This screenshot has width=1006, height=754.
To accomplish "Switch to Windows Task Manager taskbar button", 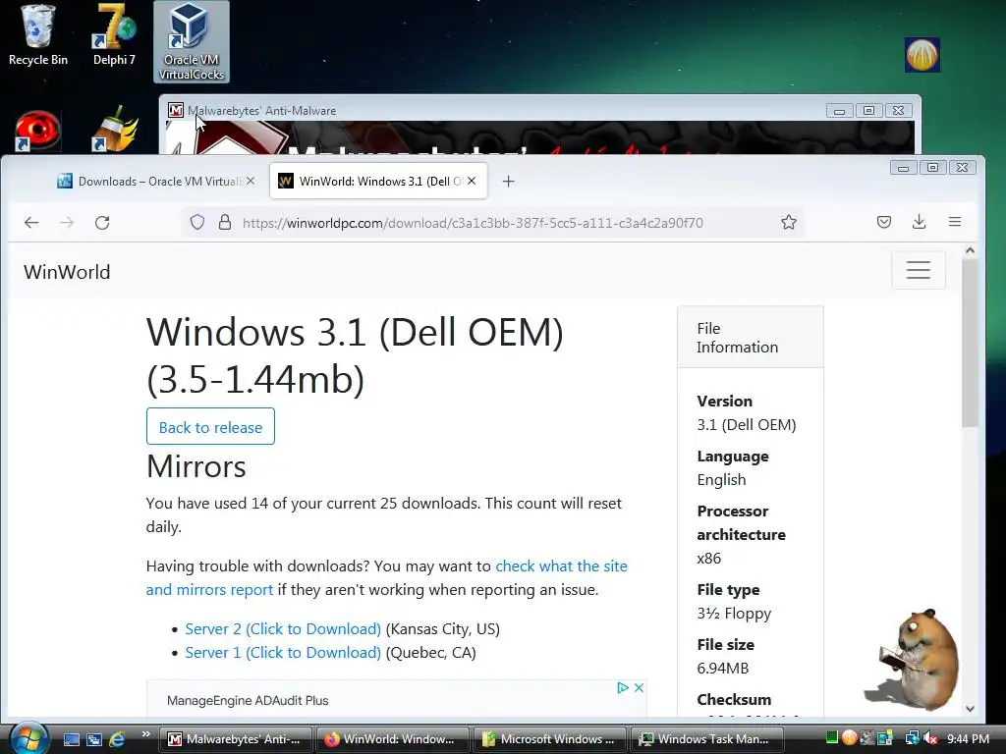I will coord(707,739).
